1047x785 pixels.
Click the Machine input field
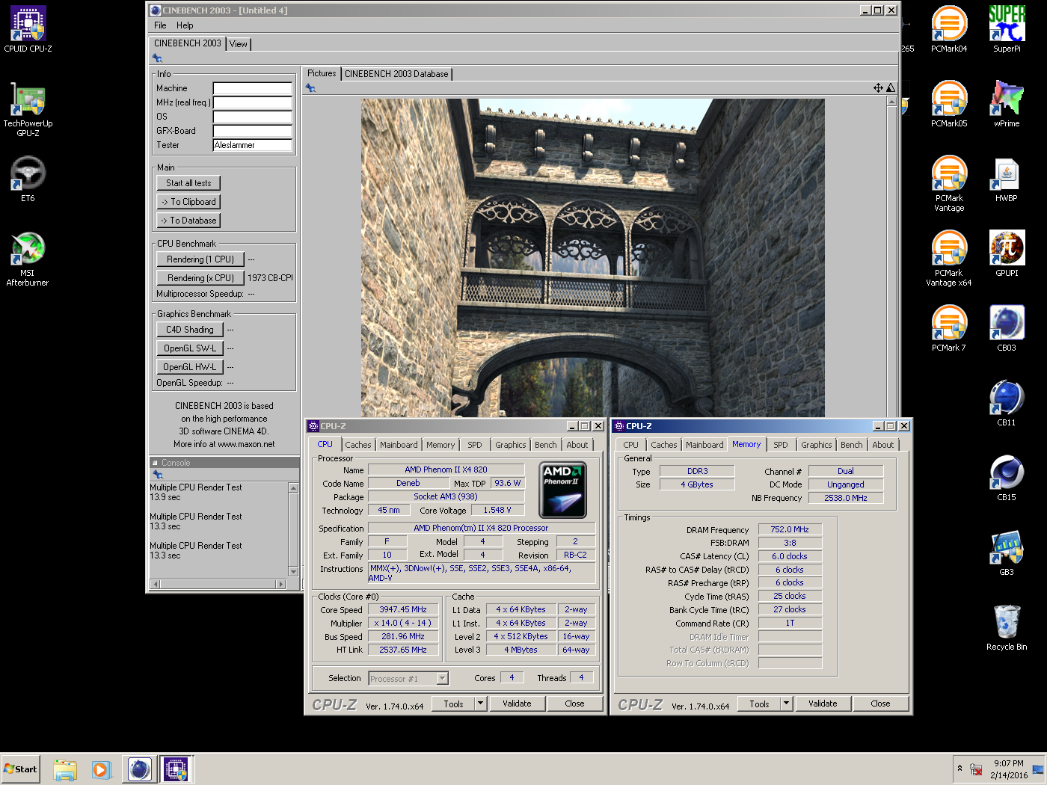coord(252,88)
